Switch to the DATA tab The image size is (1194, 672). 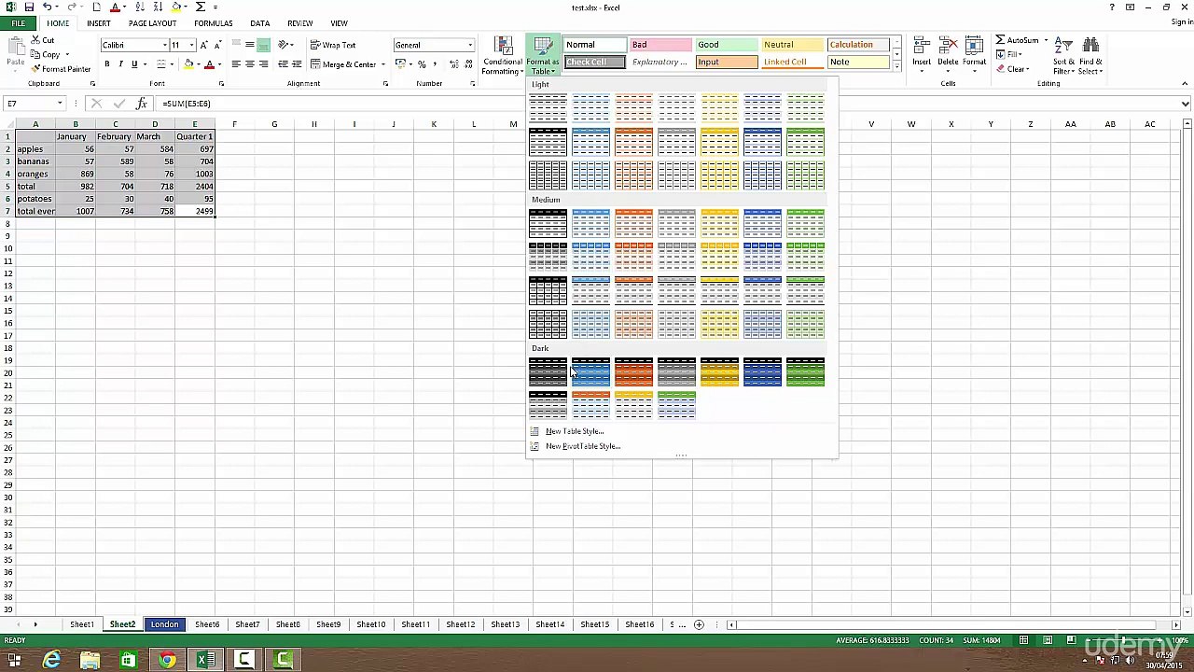click(x=259, y=23)
